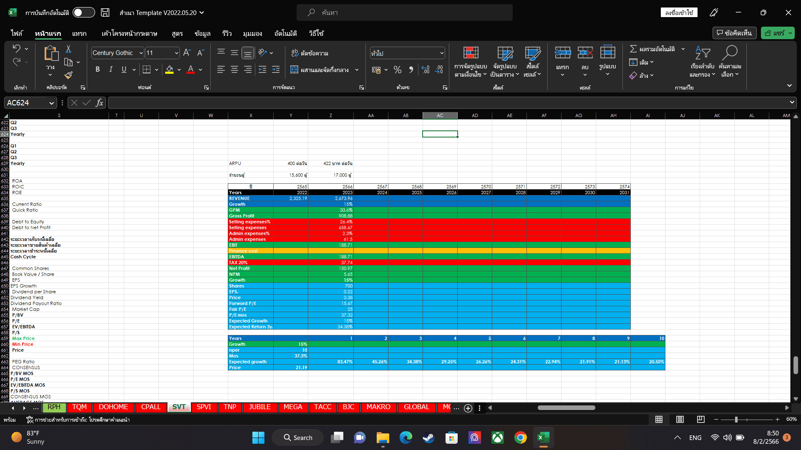Switch to Page Layout view in status bar
Screen dimensions: 801x450
coord(680,419)
